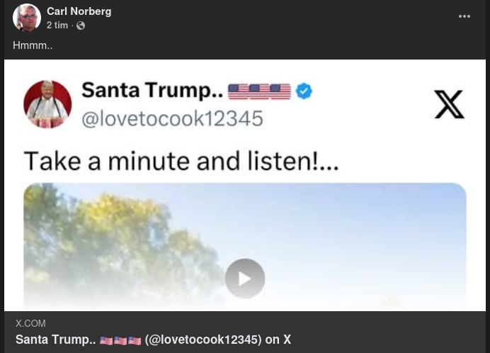Click the public audience globe icon
The width and height of the screenshot is (490, 353).
click(x=81, y=26)
